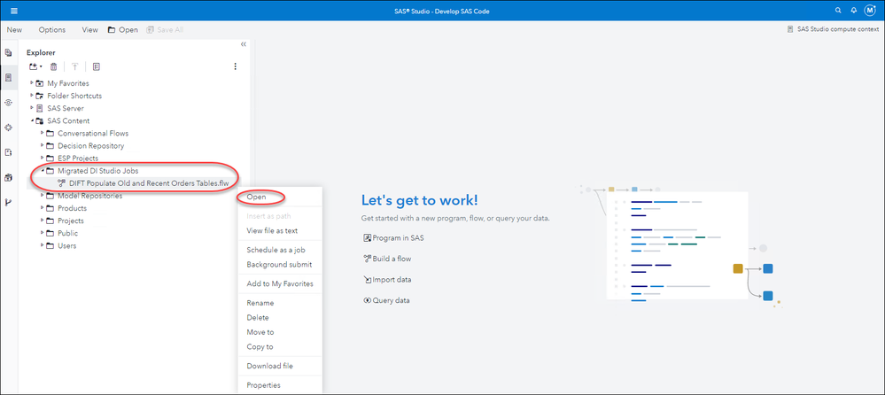This screenshot has width=885, height=395.
Task: Open the Options menu
Action: click(x=51, y=29)
